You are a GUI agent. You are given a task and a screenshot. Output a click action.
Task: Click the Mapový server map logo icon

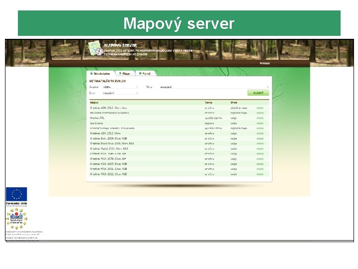(x=95, y=48)
